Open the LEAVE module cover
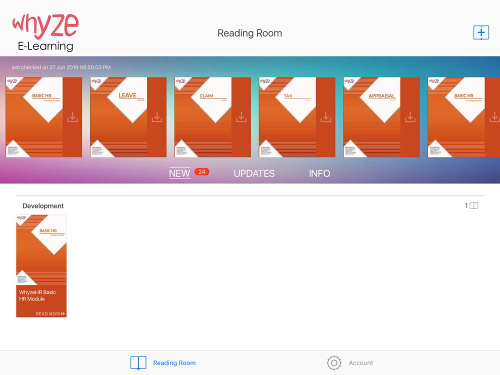 coord(118,117)
